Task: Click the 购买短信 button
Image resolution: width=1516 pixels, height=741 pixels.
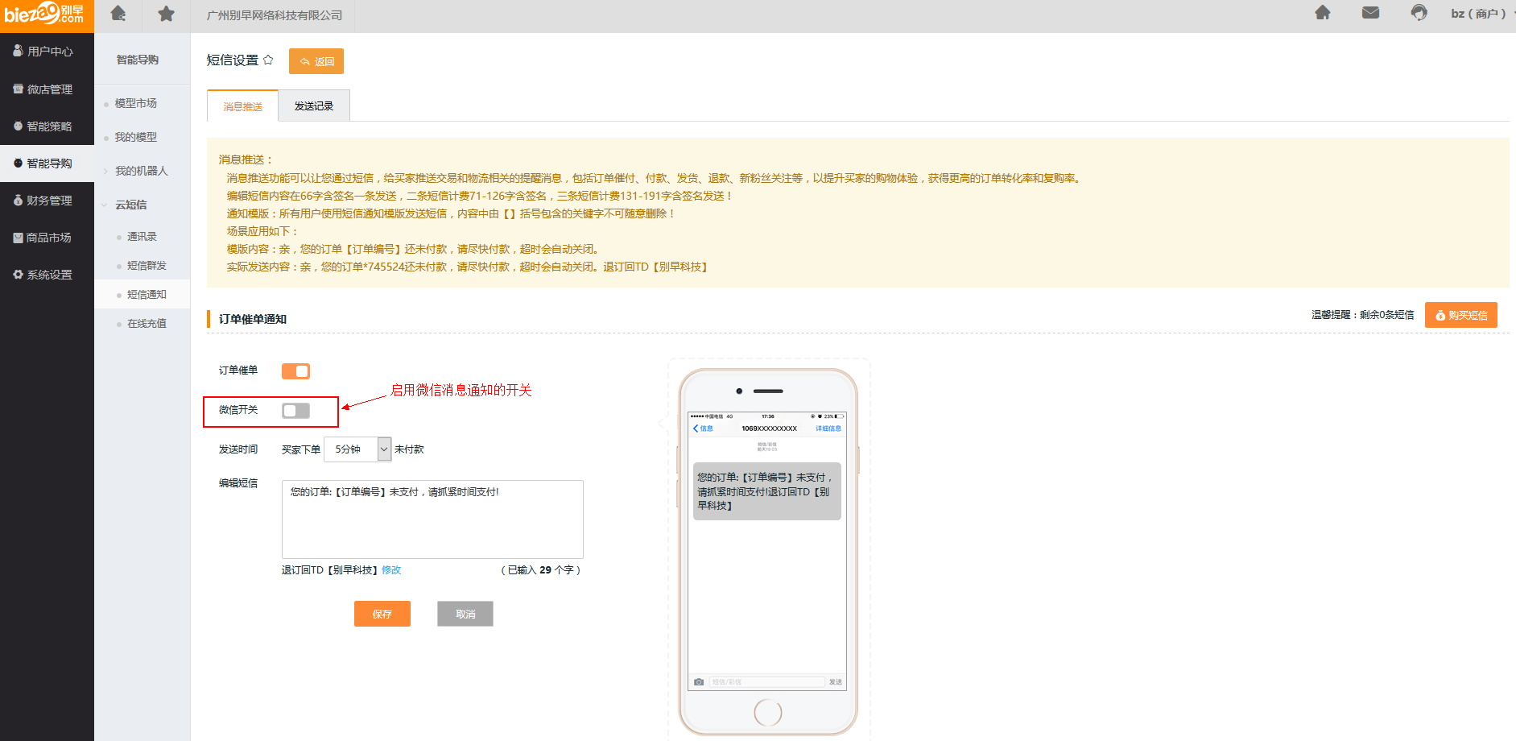Action: coord(1460,315)
